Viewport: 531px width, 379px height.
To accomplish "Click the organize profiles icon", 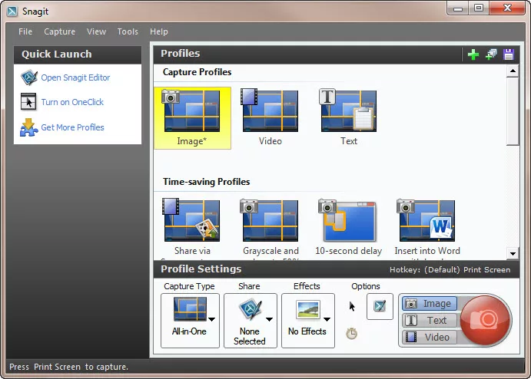I will [x=491, y=54].
